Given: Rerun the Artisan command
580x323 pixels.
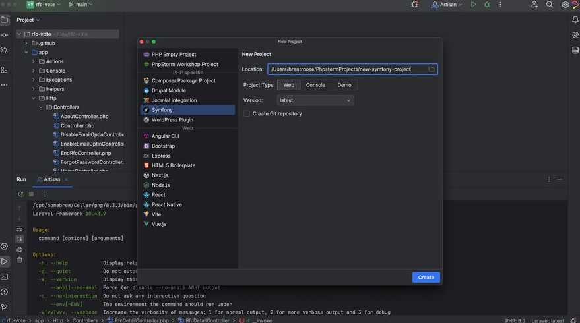Looking at the screenshot, I should pos(20,194).
